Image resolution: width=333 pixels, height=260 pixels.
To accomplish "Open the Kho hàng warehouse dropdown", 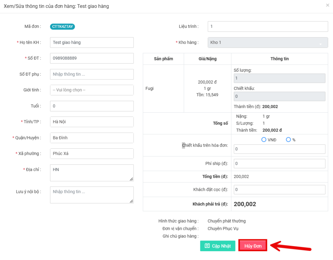I will tap(268, 43).
